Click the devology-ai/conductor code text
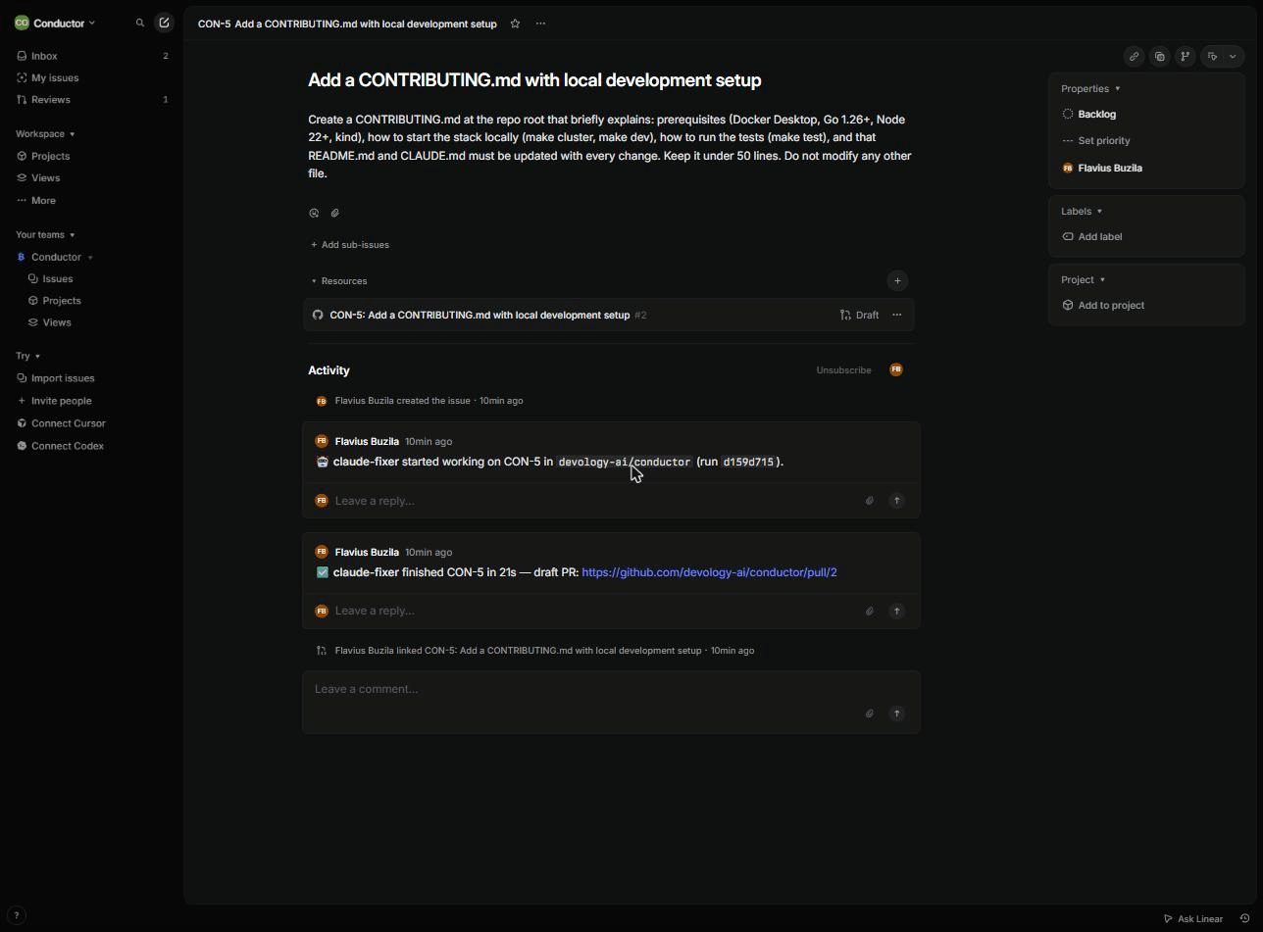This screenshot has width=1263, height=932. click(625, 462)
